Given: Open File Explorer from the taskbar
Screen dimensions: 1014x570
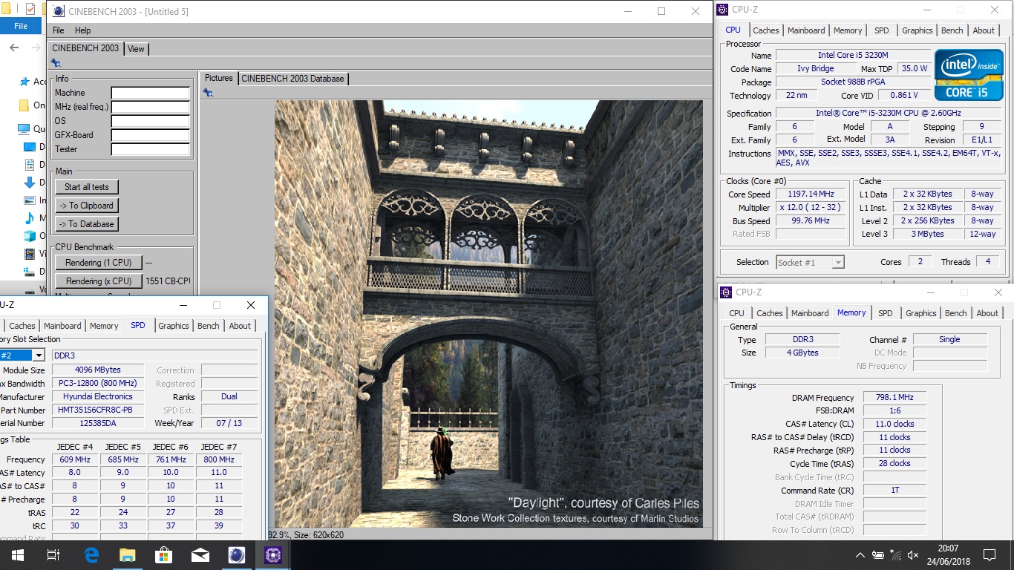Looking at the screenshot, I should (128, 554).
